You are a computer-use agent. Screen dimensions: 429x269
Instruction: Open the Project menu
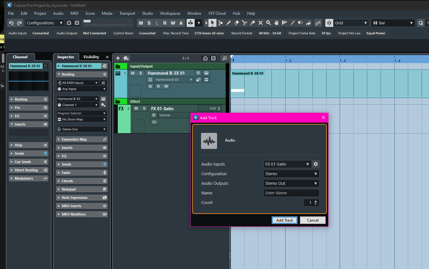click(x=40, y=13)
